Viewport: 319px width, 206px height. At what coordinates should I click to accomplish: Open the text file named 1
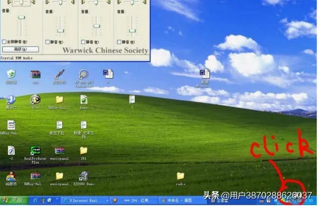(132, 100)
